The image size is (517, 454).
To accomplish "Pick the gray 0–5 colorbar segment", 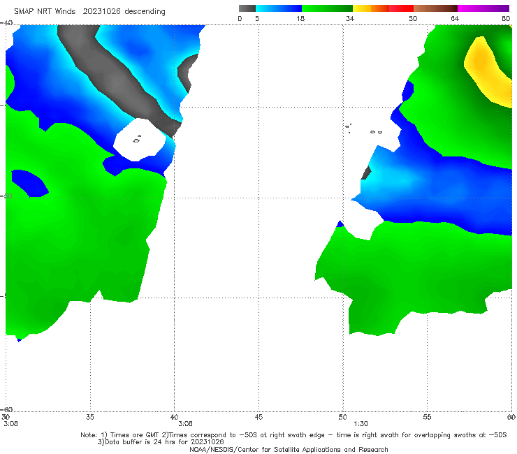I will (247, 8).
